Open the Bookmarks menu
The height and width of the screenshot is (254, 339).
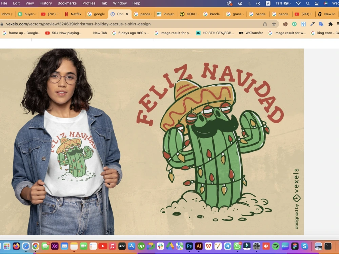(x=67, y=3)
